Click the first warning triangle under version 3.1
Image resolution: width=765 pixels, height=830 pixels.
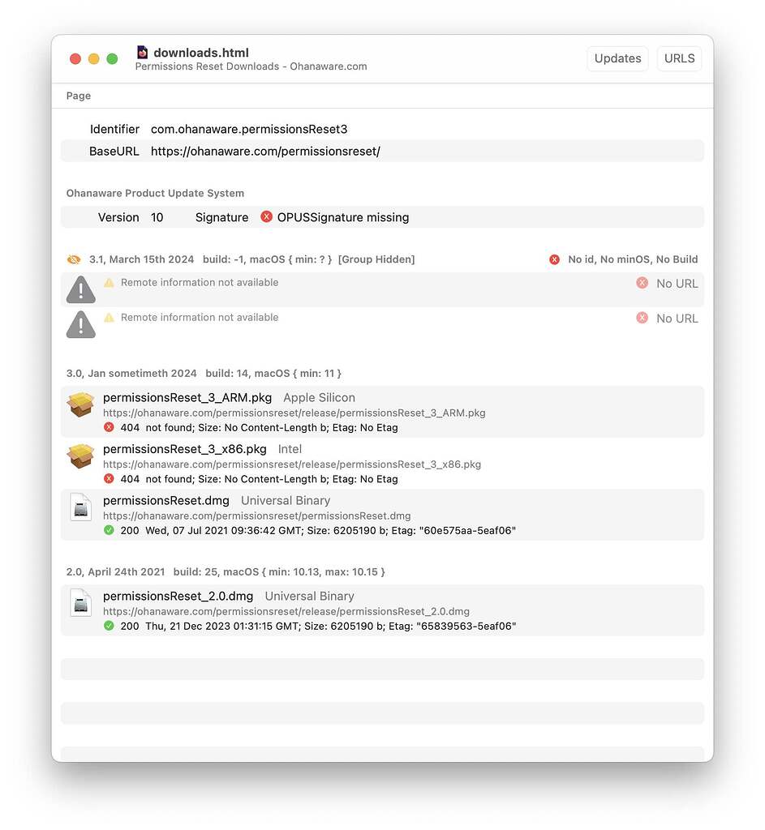pos(80,289)
